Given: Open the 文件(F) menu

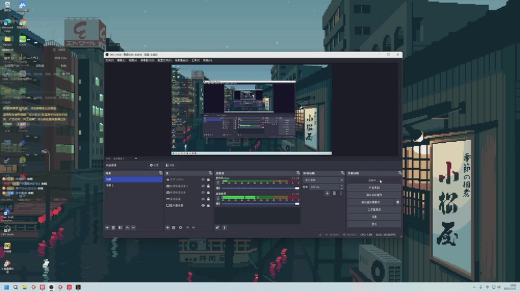Looking at the screenshot, I should click(109, 60).
